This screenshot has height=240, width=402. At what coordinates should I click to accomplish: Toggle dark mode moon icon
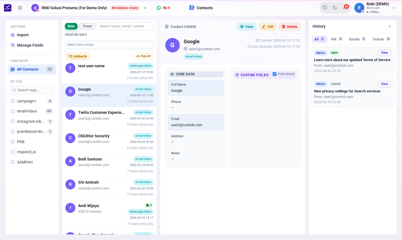coord(335,8)
